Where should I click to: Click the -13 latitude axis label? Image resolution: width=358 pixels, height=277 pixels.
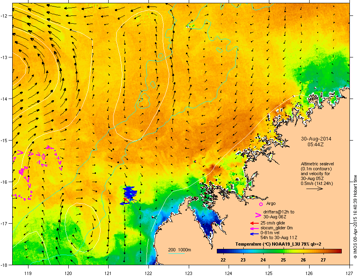(4, 57)
